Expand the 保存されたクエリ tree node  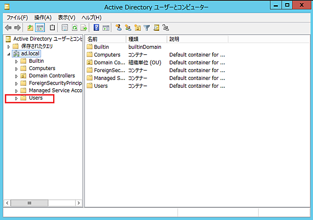click(x=8, y=47)
